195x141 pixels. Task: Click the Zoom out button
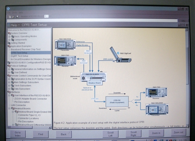tap(179, 132)
